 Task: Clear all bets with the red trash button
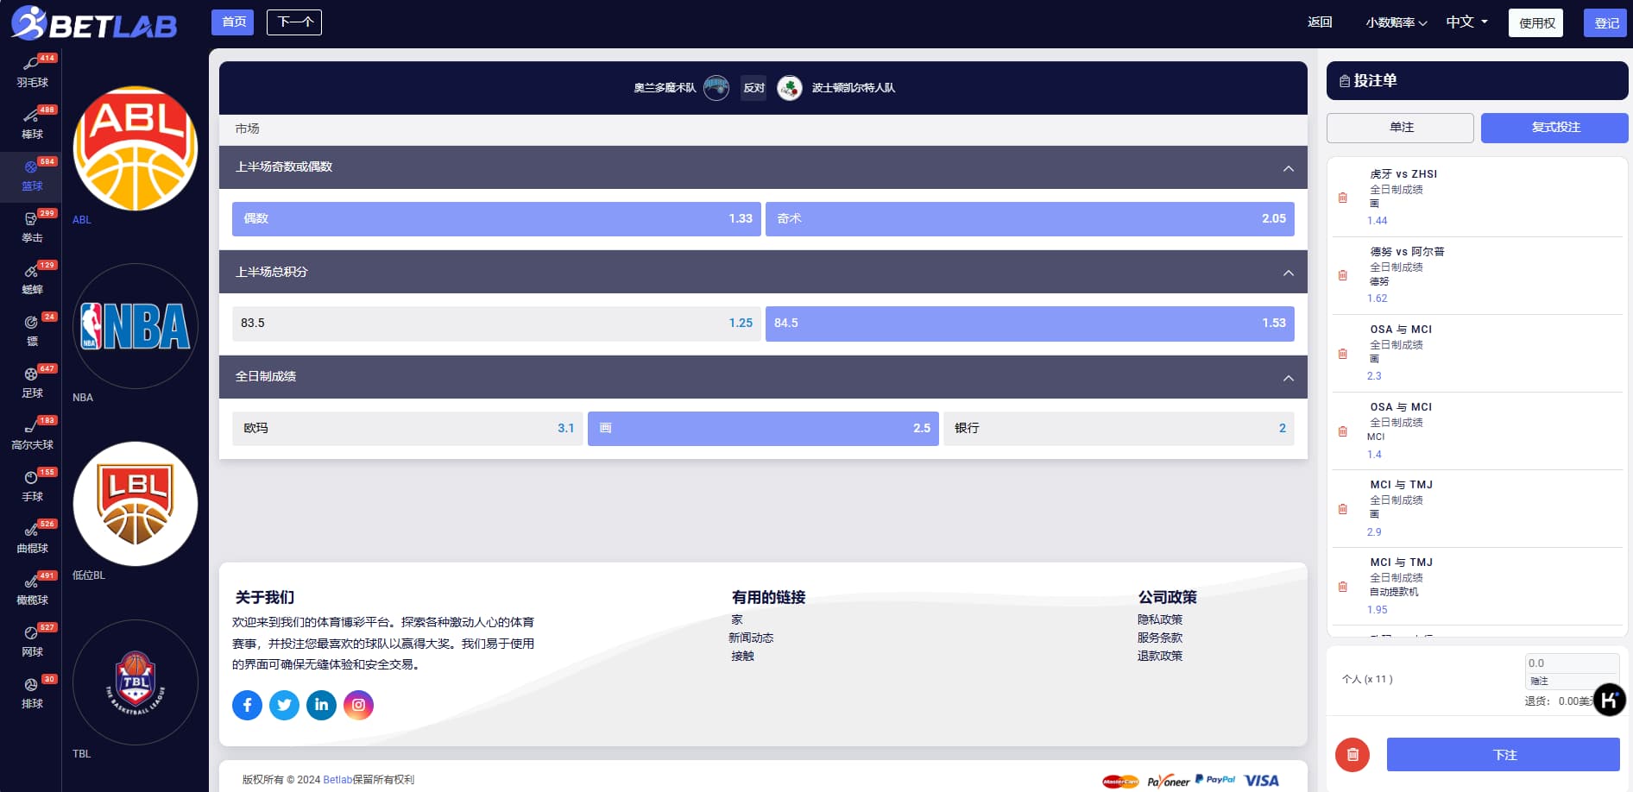coord(1352,754)
